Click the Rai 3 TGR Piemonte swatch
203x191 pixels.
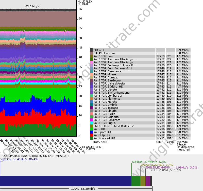[91, 99]
